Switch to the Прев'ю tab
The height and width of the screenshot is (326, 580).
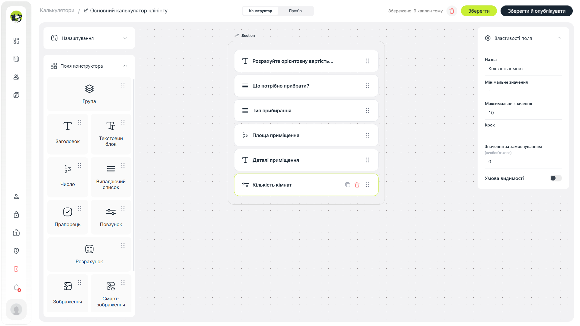[x=295, y=11]
